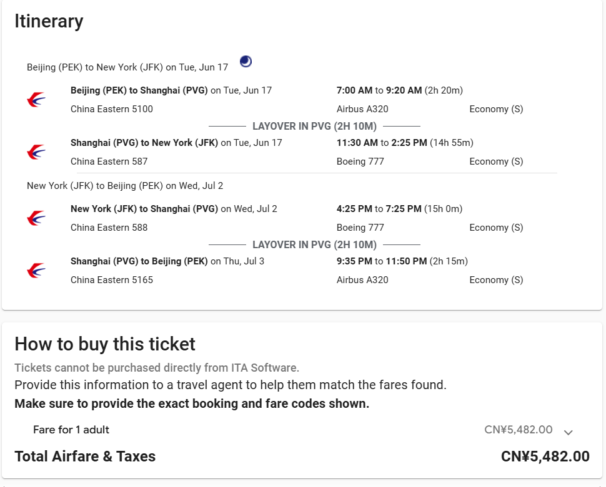Click return trip header New York to Beijing

coord(125,186)
